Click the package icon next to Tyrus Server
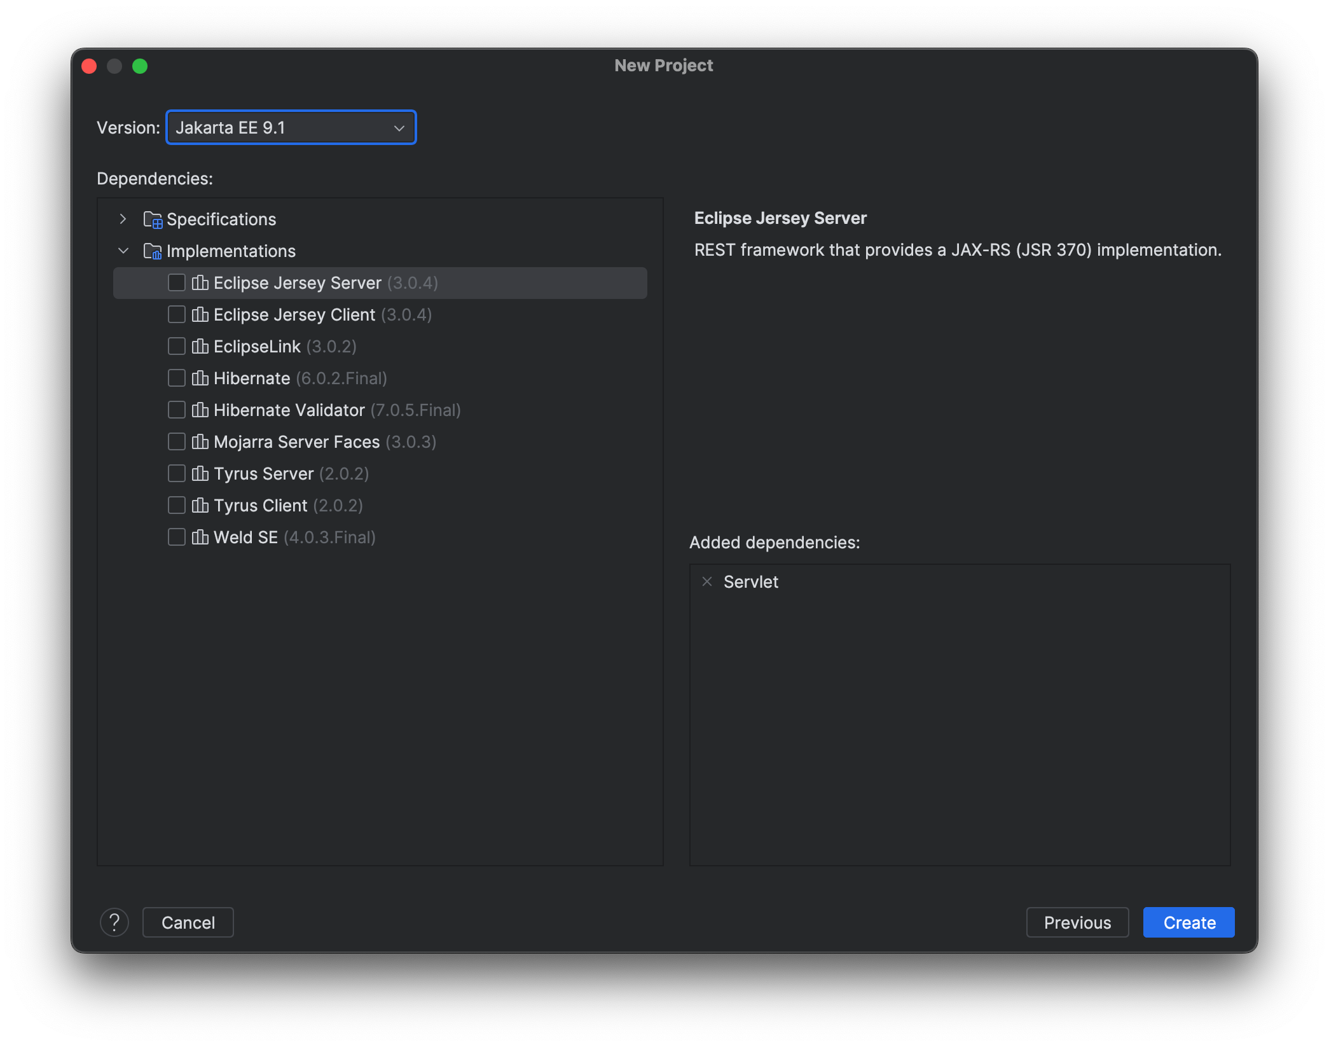Image resolution: width=1329 pixels, height=1047 pixels. pos(200,473)
